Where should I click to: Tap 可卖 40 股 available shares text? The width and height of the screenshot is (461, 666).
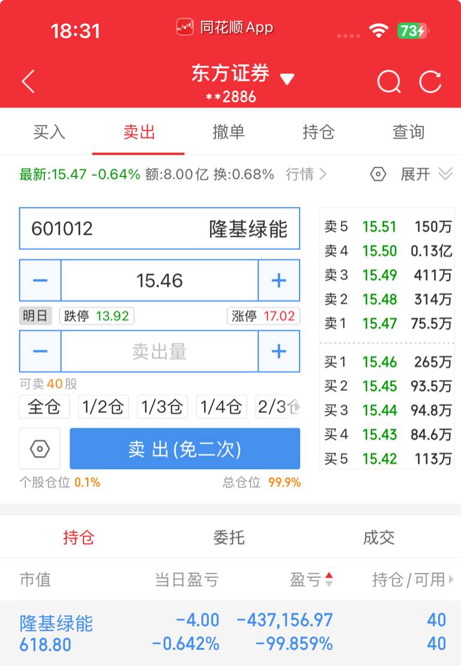point(49,384)
